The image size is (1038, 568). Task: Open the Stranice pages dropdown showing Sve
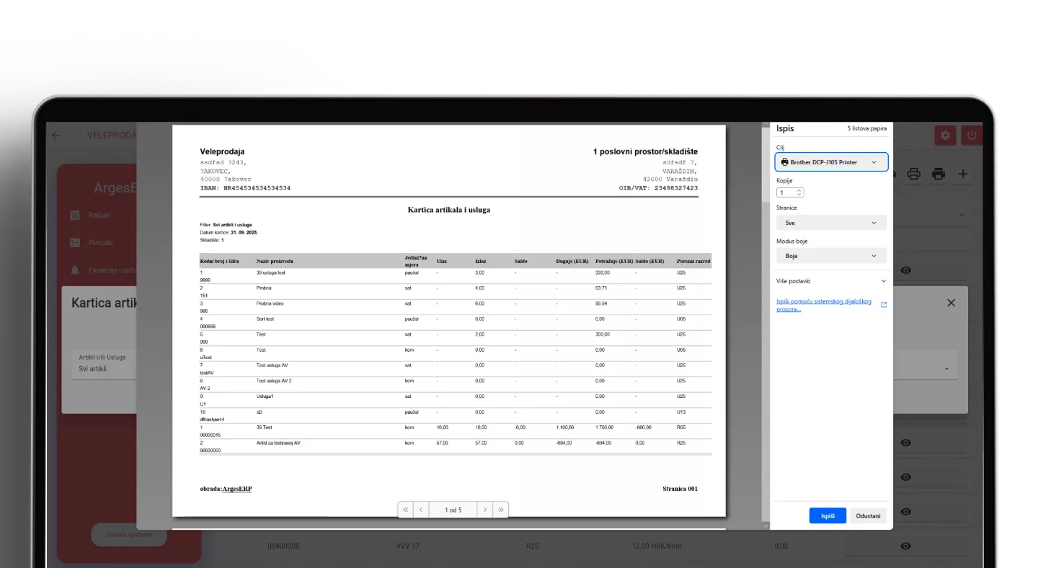[x=831, y=223]
